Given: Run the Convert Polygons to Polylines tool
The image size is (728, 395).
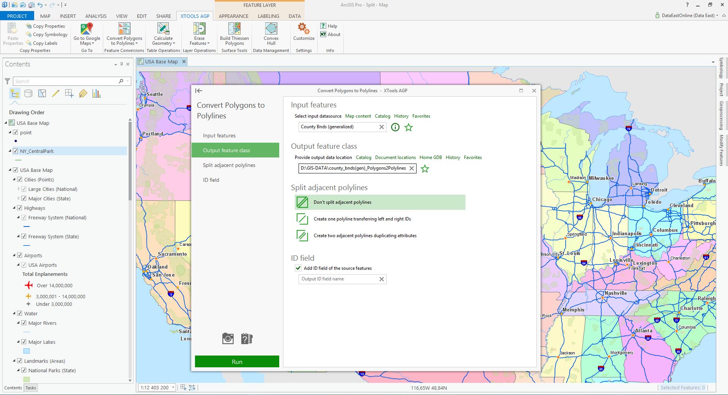Looking at the screenshot, I should pyautogui.click(x=237, y=362).
